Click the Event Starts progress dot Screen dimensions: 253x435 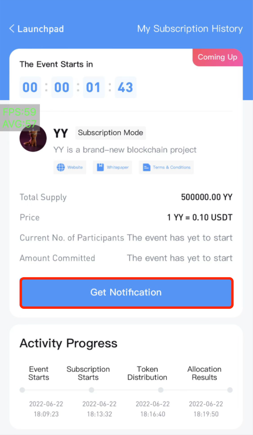[22, 390]
